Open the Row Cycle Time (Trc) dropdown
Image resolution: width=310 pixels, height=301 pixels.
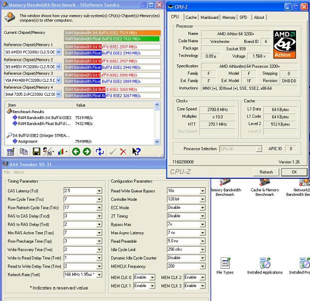click(x=99, y=199)
